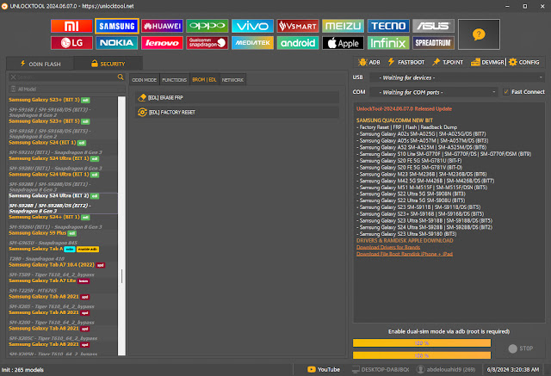The image size is (551, 376).
Task: Switch to the ODIN FLASH tab
Action: (40, 64)
